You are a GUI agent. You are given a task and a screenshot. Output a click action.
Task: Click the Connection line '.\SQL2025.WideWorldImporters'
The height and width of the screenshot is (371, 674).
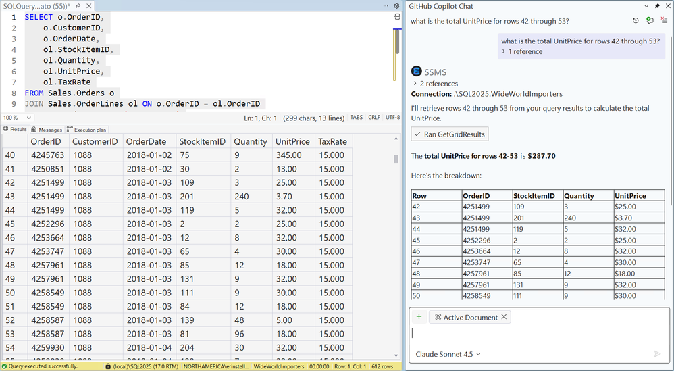point(486,94)
